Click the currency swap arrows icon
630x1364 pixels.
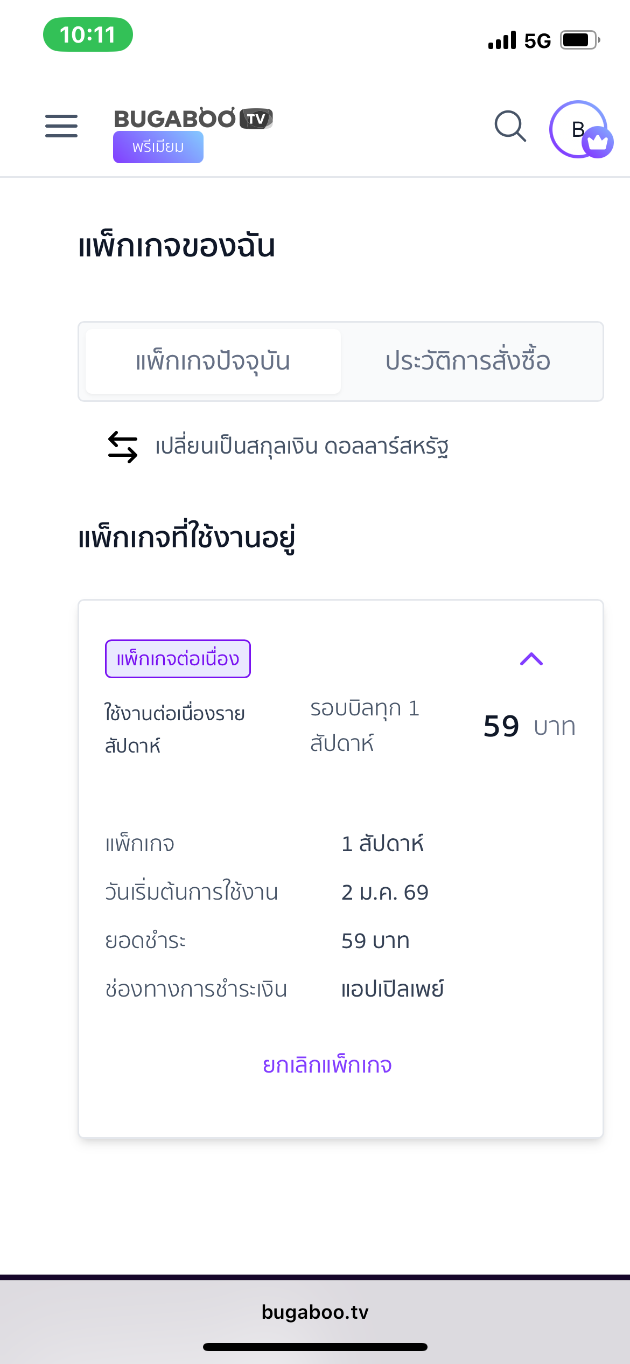pyautogui.click(x=123, y=447)
